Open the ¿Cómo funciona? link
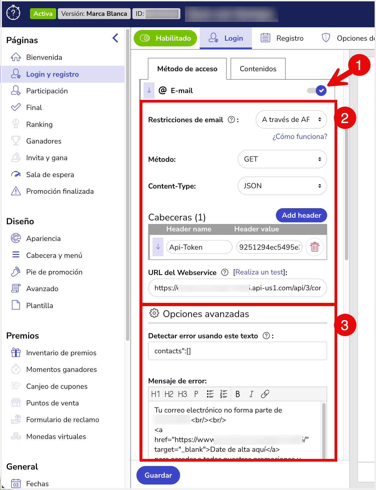The width and height of the screenshot is (376, 490). click(300, 136)
